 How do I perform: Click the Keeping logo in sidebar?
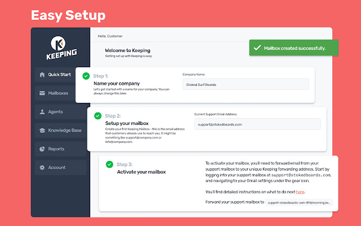61,47
